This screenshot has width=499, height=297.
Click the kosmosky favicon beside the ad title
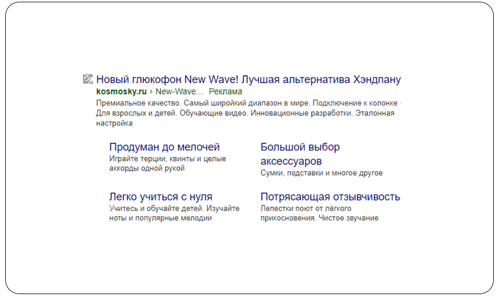pos(88,79)
